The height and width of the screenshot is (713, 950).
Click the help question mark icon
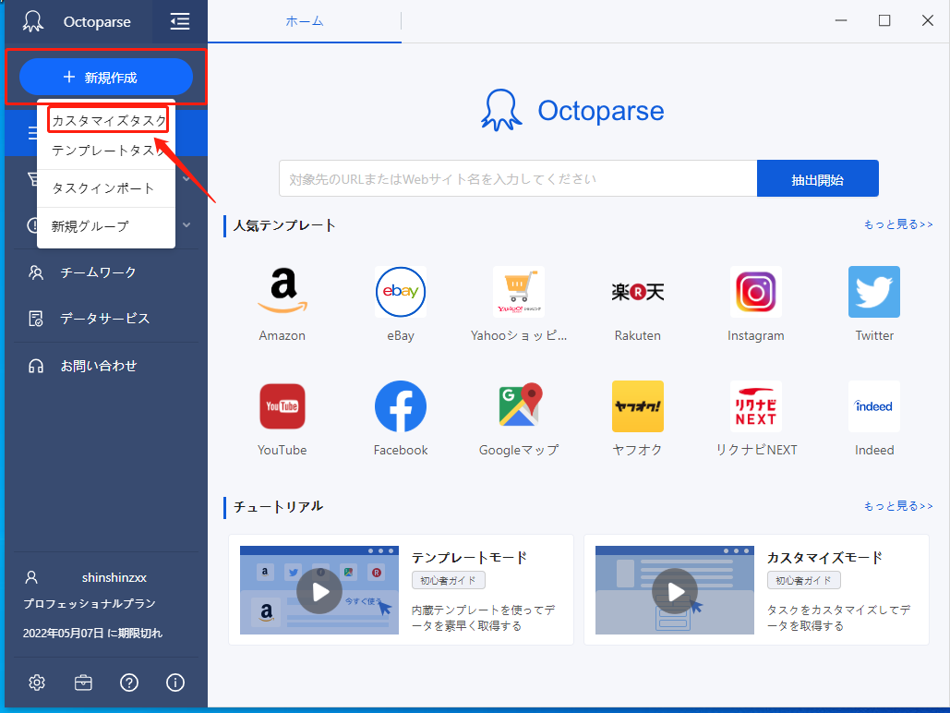point(128,683)
